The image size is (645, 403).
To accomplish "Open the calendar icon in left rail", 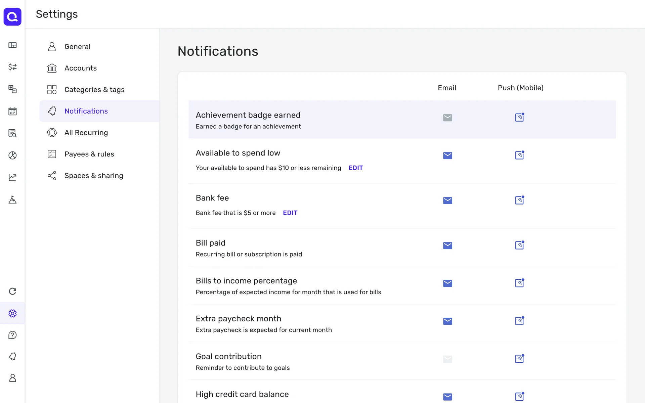I will tap(12, 111).
